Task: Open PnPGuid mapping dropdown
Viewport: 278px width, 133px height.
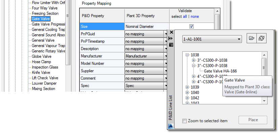Action: tap(166, 34)
